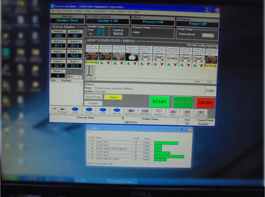Click the yellow Status button

[113, 97]
